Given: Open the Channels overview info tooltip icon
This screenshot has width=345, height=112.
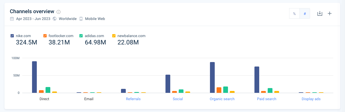Looking at the screenshot, I should (x=59, y=12).
